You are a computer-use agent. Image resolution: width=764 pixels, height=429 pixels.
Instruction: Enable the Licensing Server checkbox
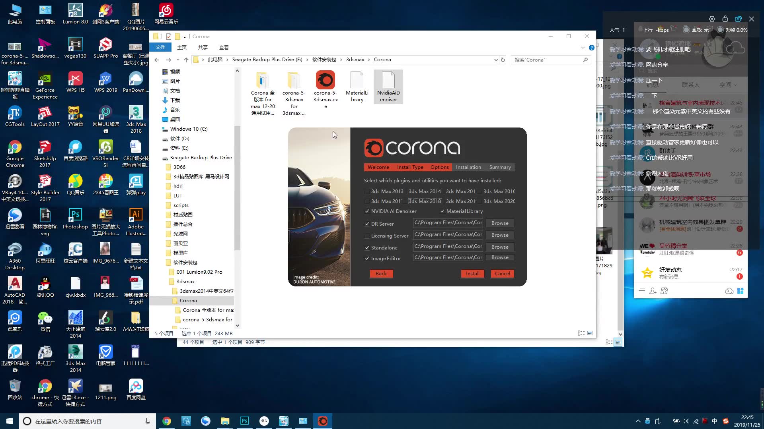pos(367,236)
